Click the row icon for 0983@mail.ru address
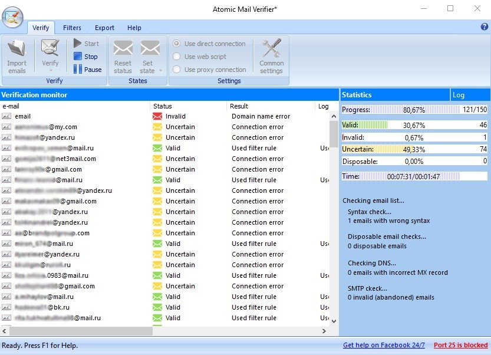This screenshot has width=491, height=355. pyautogui.click(x=6, y=275)
